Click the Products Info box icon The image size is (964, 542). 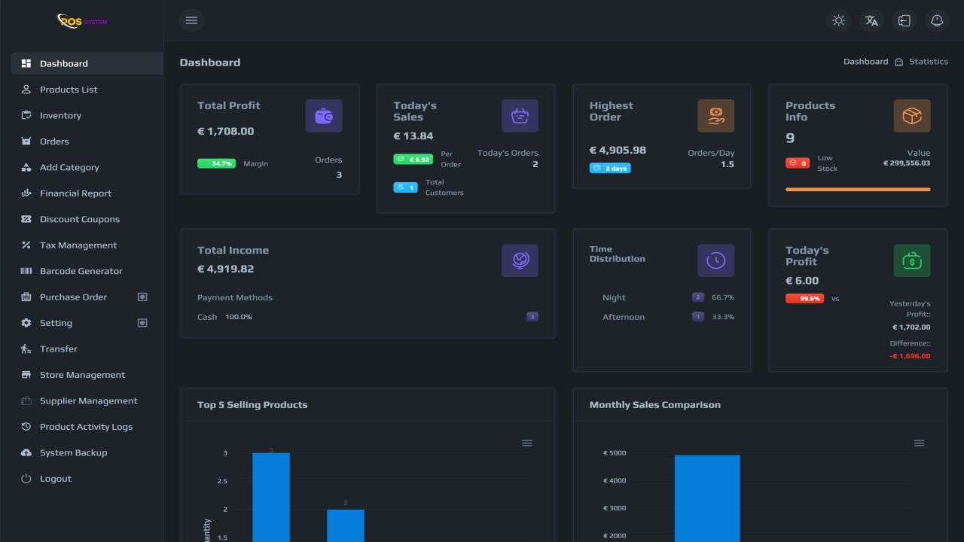pos(912,116)
